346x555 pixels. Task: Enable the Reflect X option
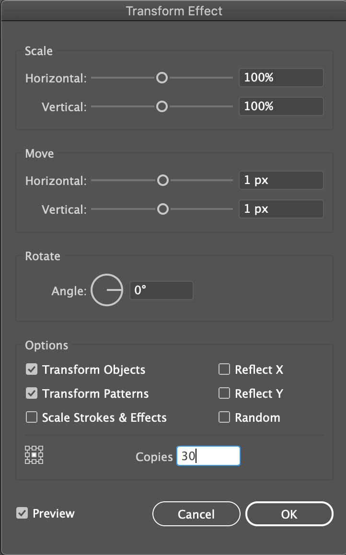[x=224, y=370]
